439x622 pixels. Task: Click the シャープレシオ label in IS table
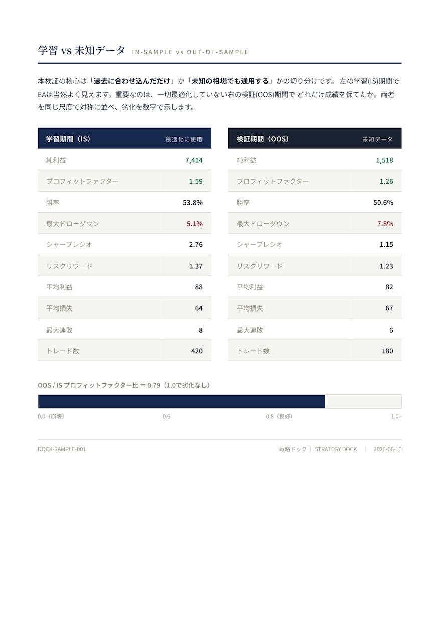click(x=69, y=244)
